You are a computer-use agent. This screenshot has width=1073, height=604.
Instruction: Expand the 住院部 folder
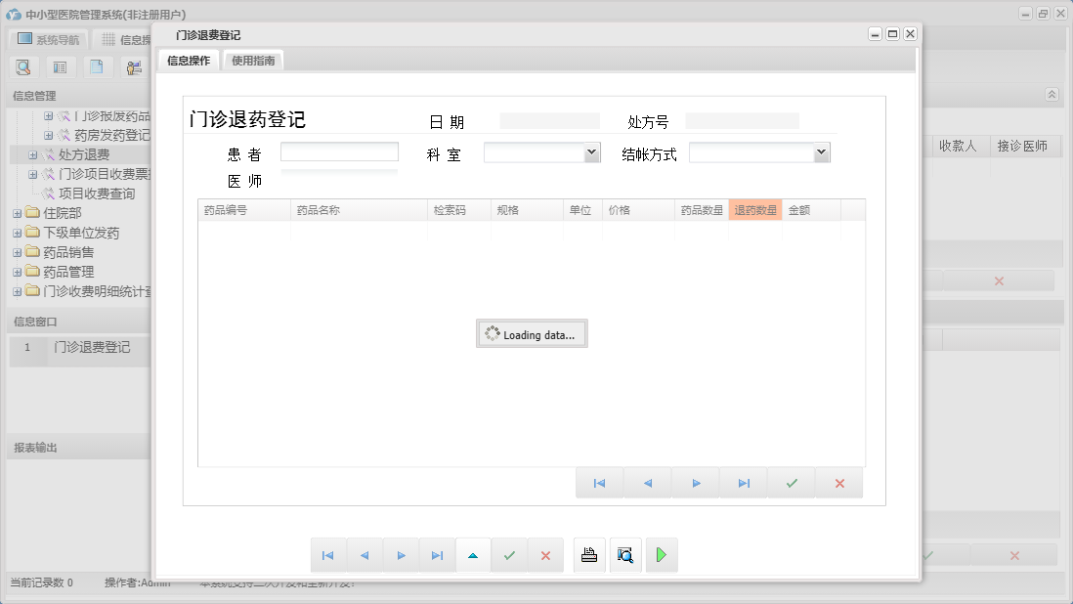(x=18, y=213)
